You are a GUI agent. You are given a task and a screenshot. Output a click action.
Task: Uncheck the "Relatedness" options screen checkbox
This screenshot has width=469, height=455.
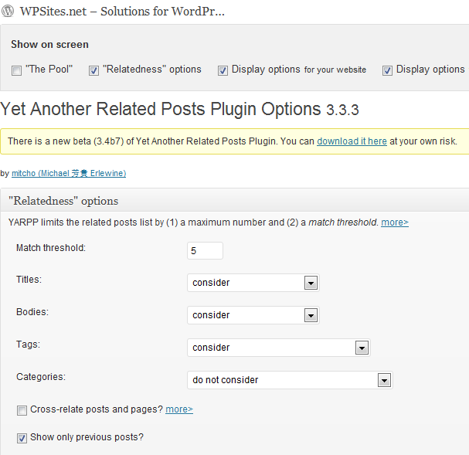coord(93,70)
